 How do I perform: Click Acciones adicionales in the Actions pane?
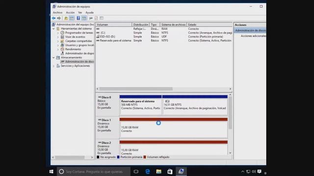[x=253, y=36]
